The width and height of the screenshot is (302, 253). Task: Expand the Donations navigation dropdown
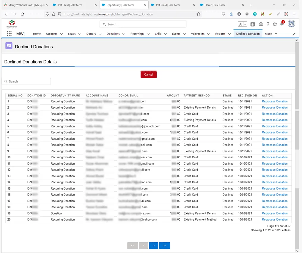click(124, 34)
